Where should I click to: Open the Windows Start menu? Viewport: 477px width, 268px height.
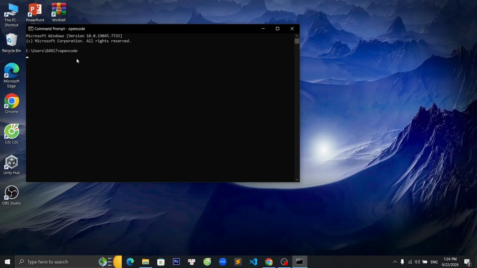7,262
